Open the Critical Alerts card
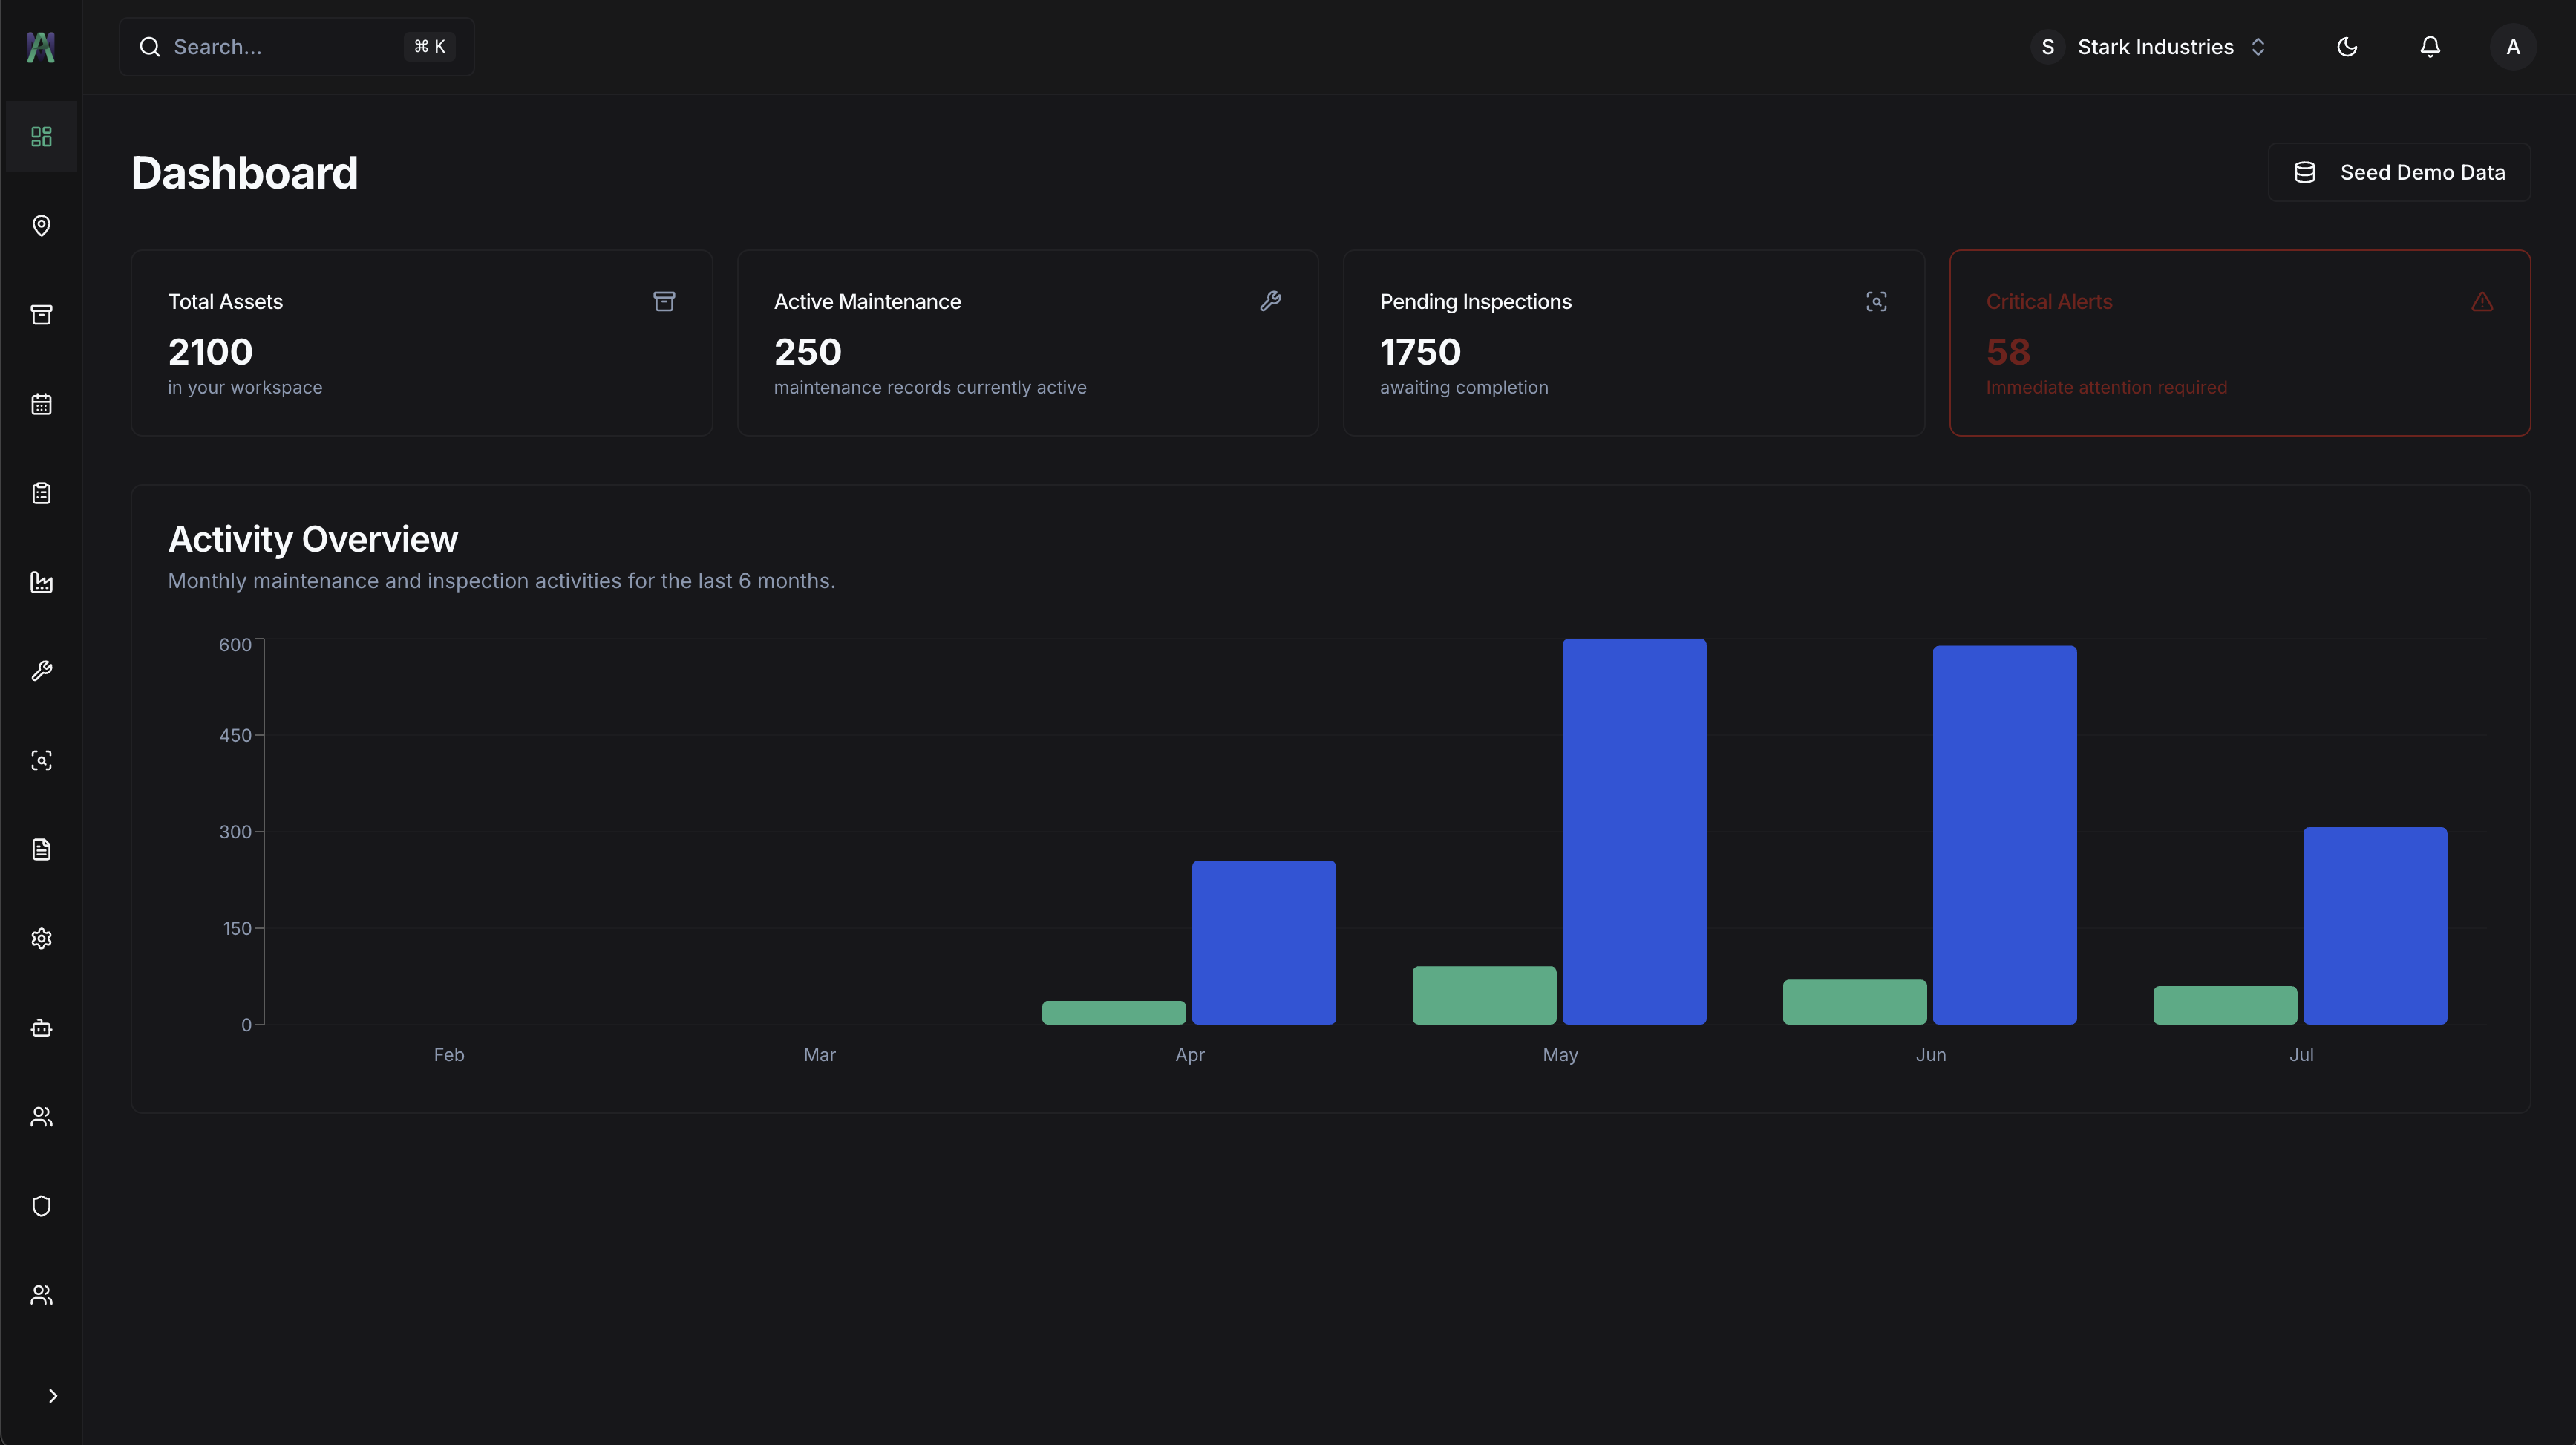Viewport: 2576px width, 1445px height. [2239, 343]
